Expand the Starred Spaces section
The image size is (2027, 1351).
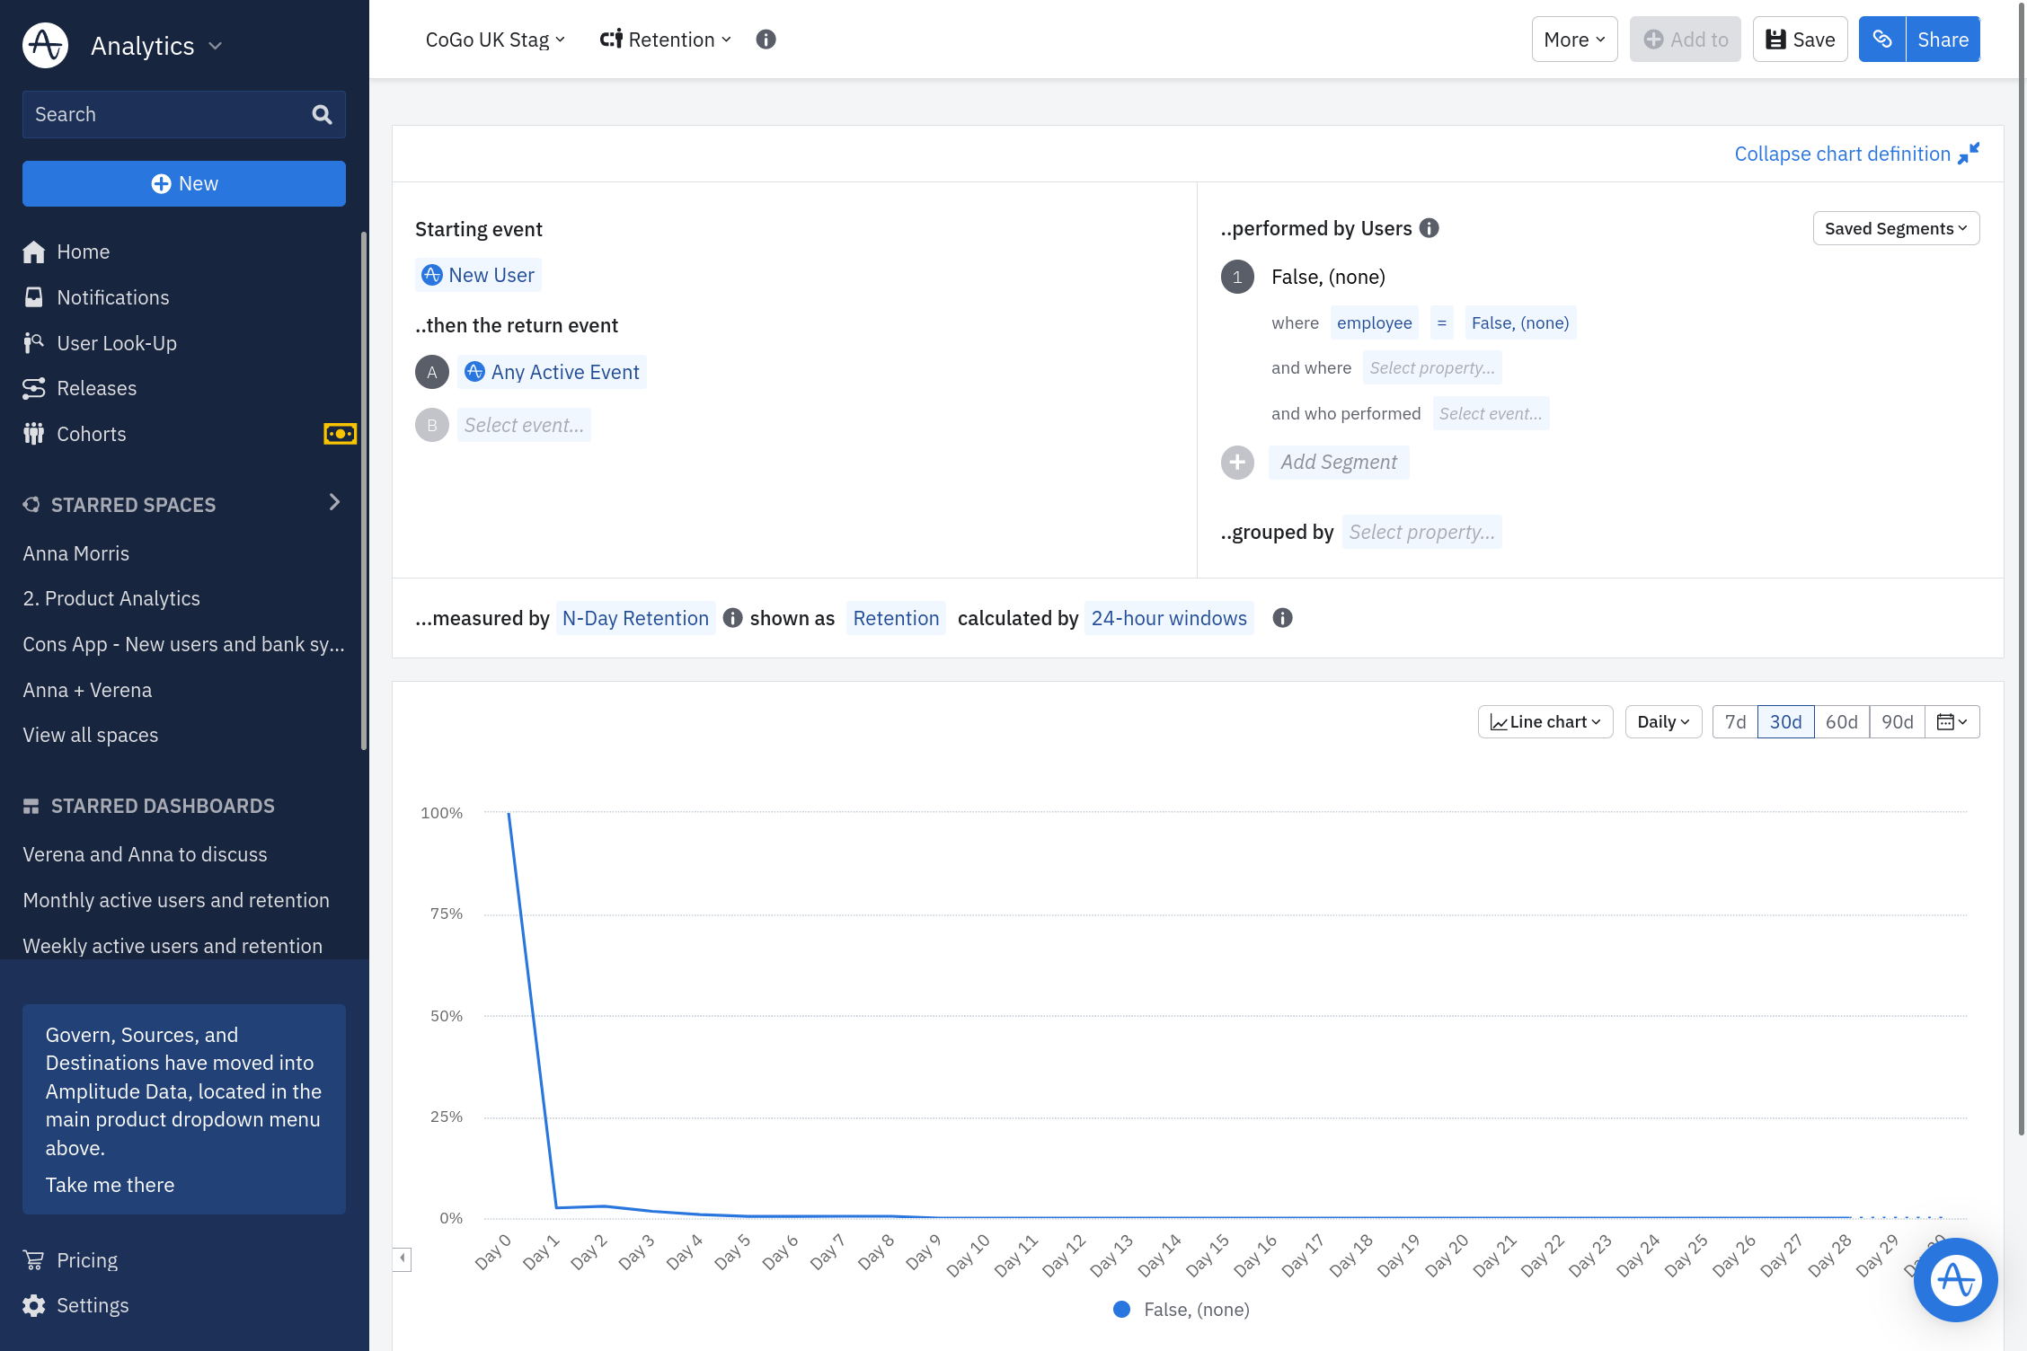[x=334, y=502]
